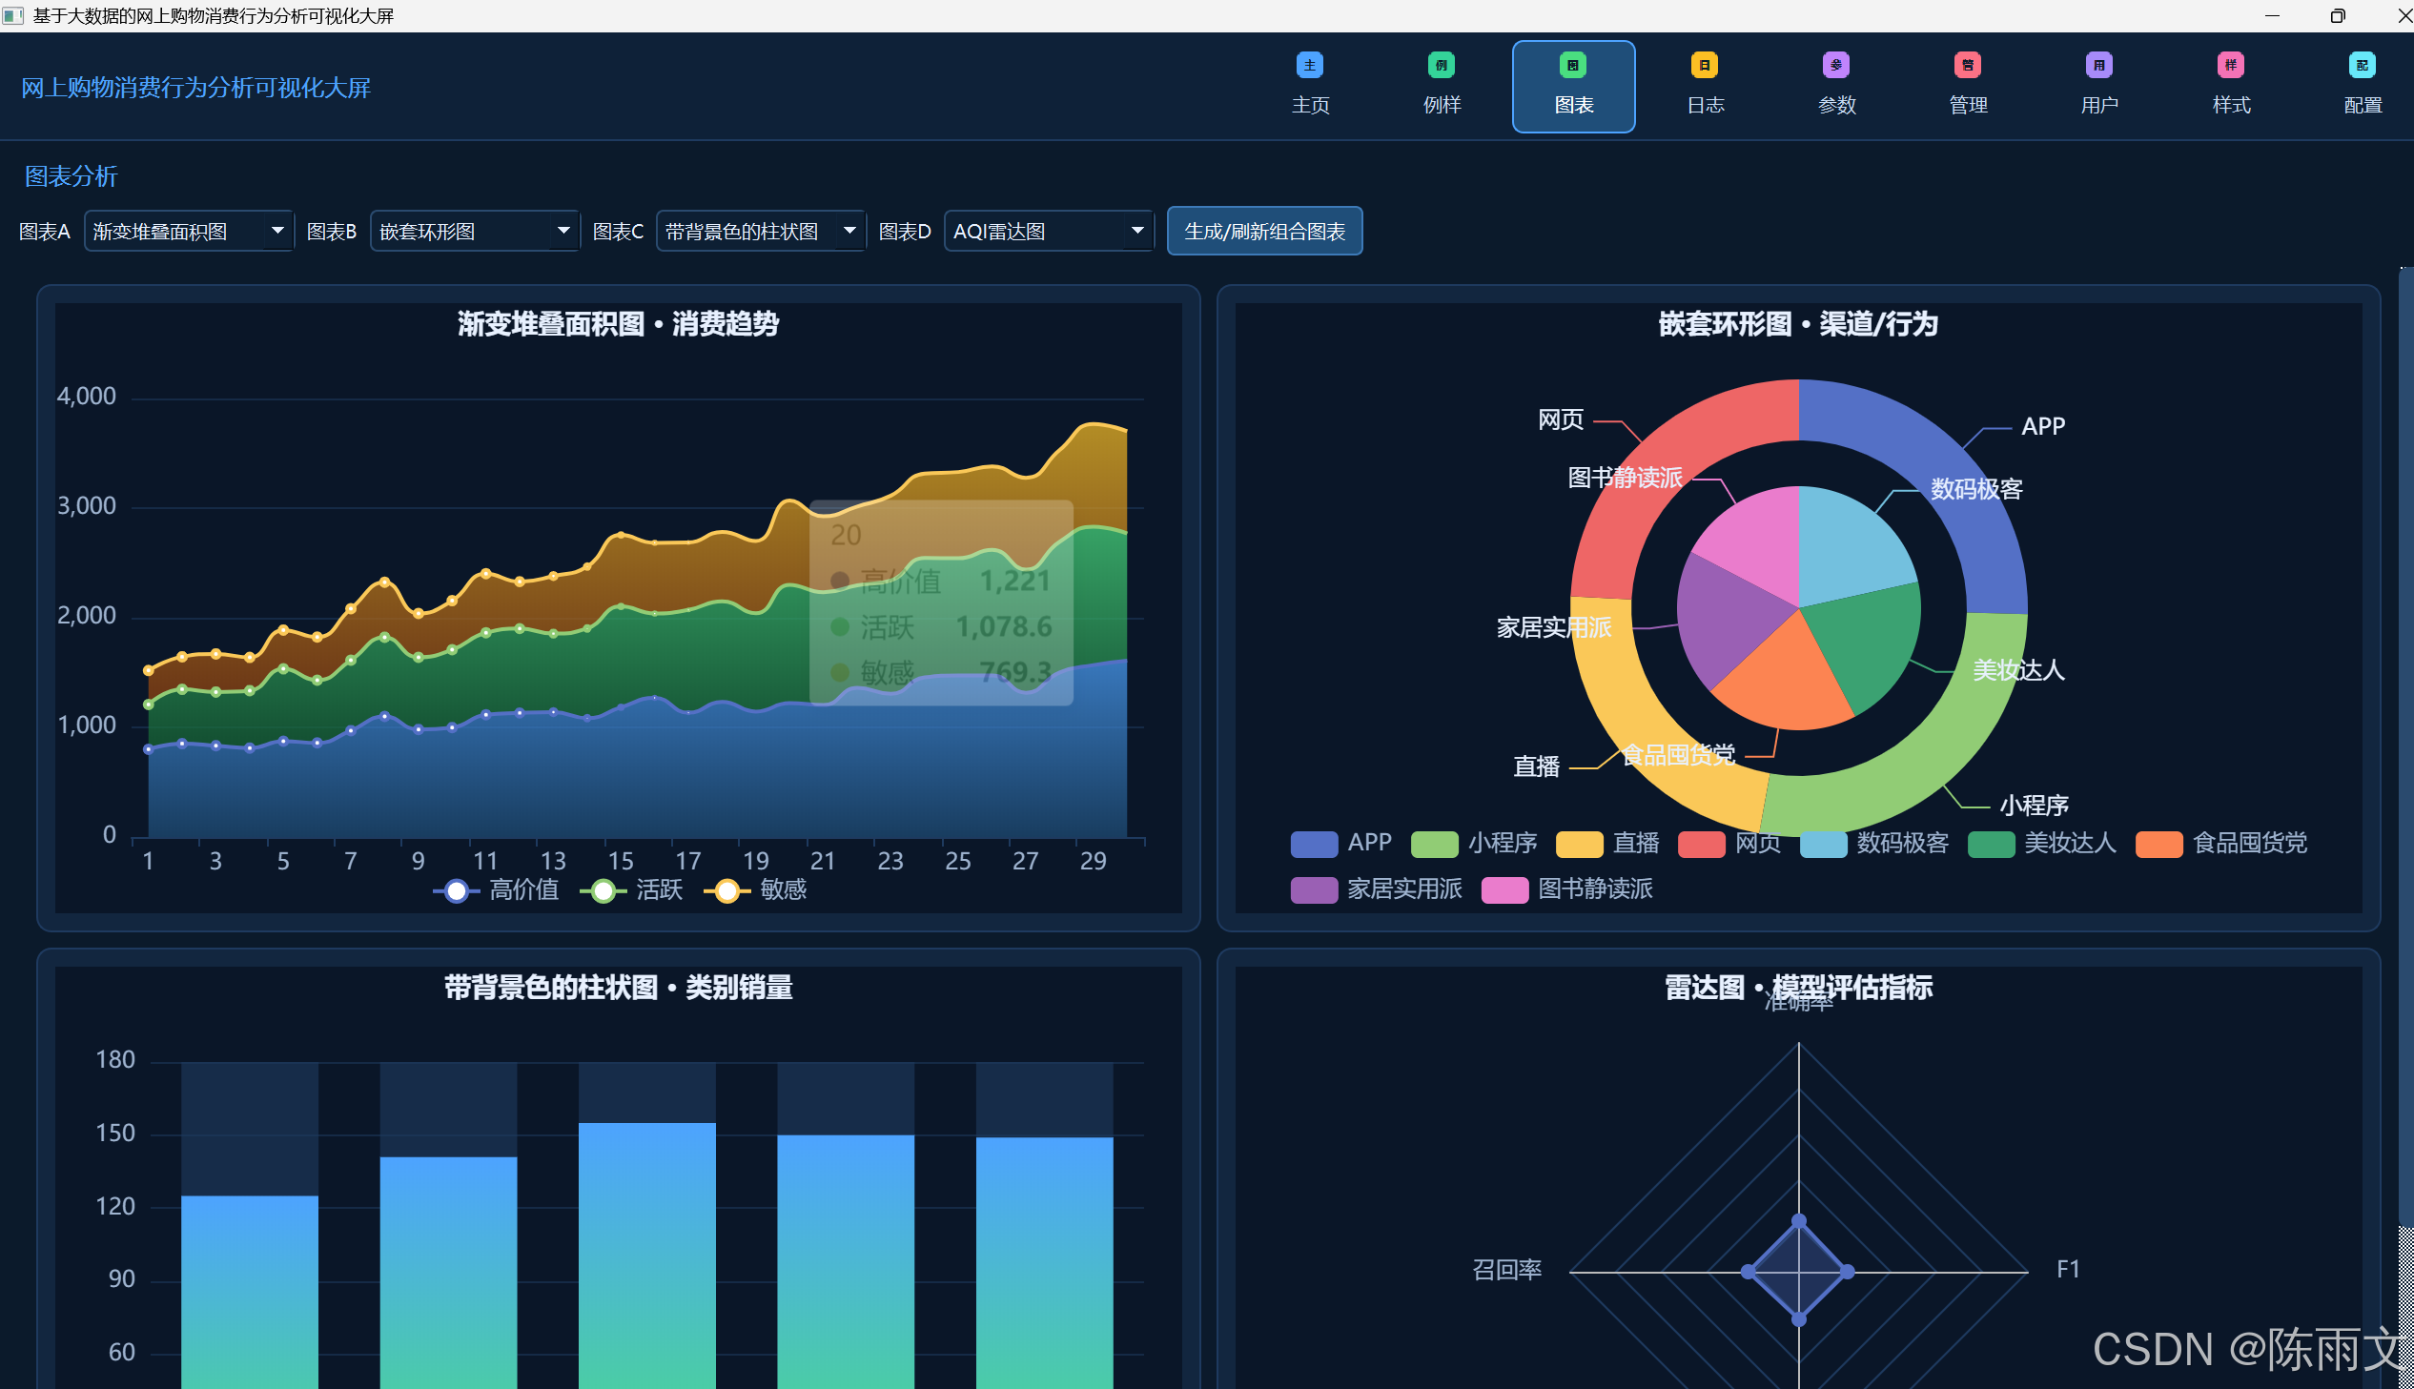This screenshot has height=1389, width=2414.
Task: Click the blue 主页 home icon
Action: (1310, 65)
